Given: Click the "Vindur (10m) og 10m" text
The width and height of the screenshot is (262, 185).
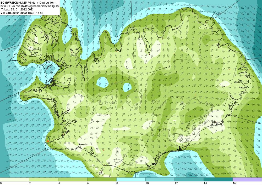Looking at the screenshot, I should (42, 3).
